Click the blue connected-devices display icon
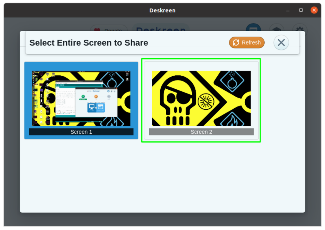 click(x=253, y=30)
